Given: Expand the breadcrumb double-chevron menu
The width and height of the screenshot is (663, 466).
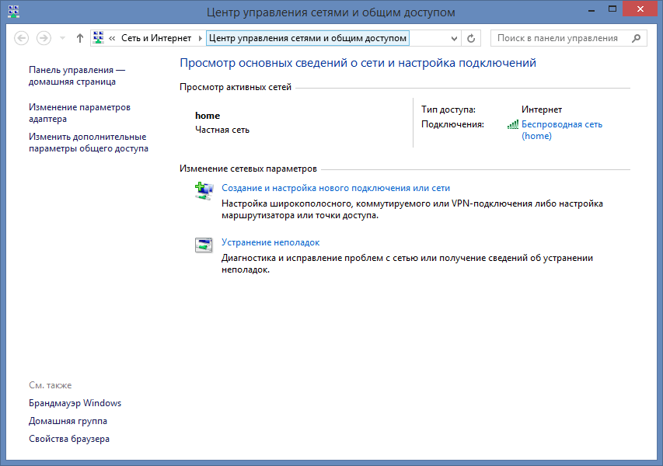Looking at the screenshot, I should tap(113, 38).
